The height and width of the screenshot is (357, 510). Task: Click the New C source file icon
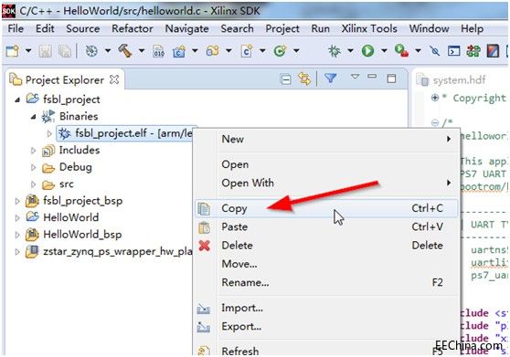click(247, 51)
